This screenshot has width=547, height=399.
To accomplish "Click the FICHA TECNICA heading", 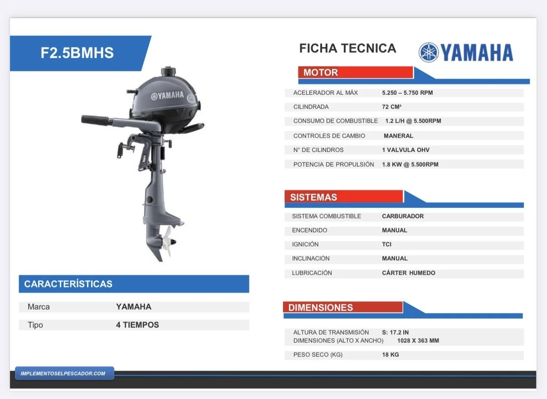I will (347, 49).
